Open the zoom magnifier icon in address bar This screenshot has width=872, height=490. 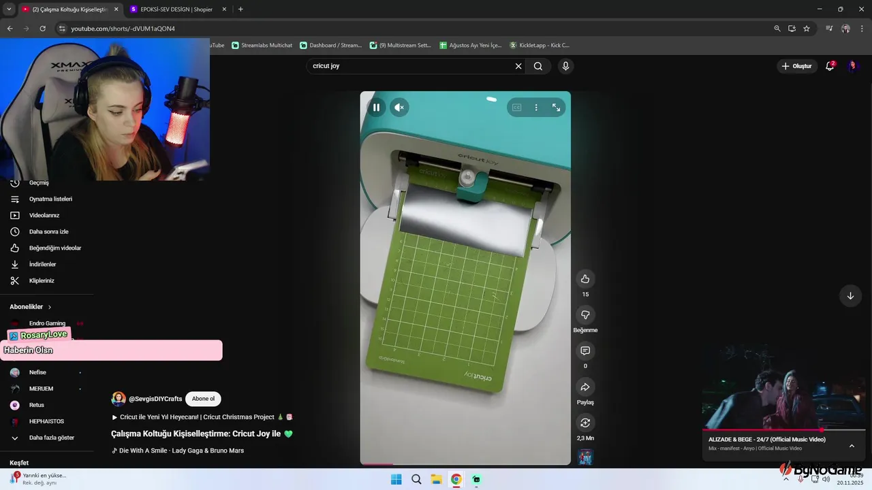[777, 29]
